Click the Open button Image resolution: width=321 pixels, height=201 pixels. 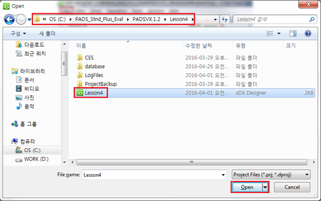pos(247,187)
